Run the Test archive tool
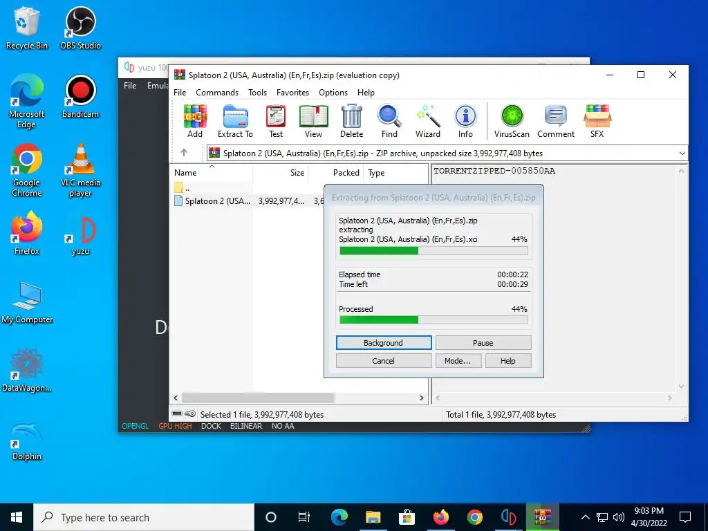The height and width of the screenshot is (531, 708). pos(276,120)
